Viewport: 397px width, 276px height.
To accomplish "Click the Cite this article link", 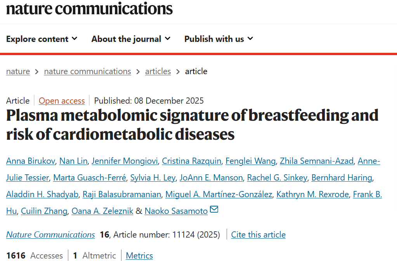I will 258,235.
